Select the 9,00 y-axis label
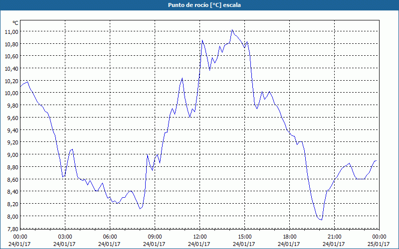 point(12,155)
